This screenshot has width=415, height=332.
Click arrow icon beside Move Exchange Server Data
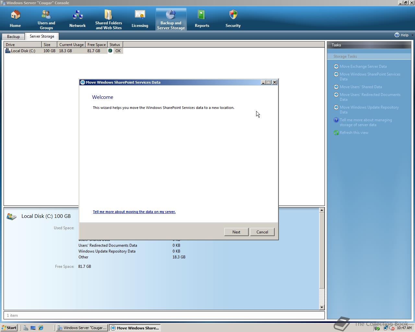pos(336,66)
